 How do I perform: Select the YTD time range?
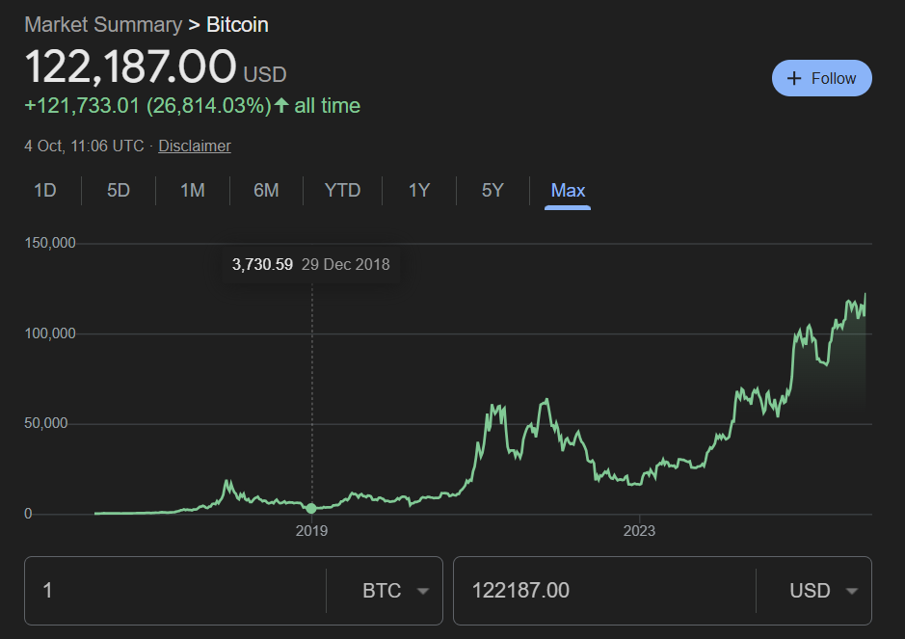342,191
